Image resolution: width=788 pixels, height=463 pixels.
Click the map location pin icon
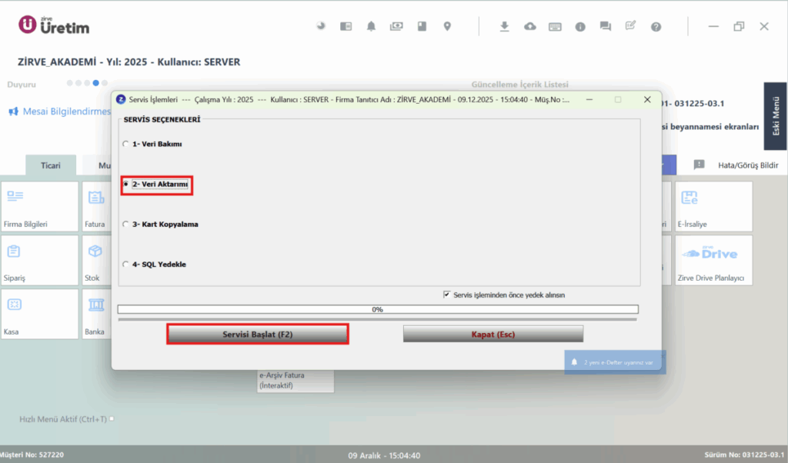(x=447, y=26)
